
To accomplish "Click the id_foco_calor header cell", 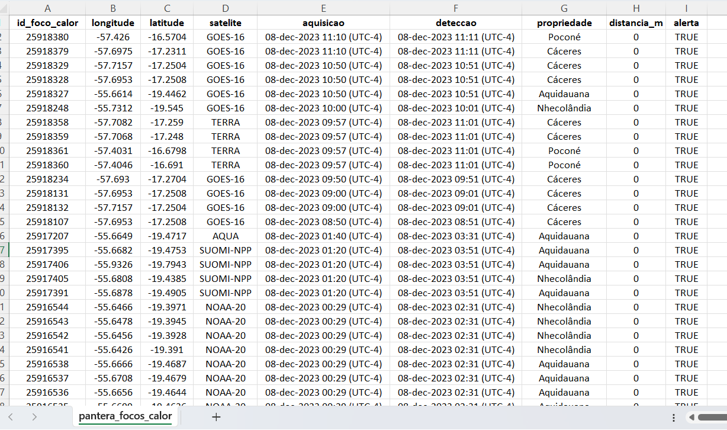I will tap(47, 23).
